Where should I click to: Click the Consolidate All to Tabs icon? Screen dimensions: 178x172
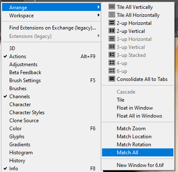point(112,79)
